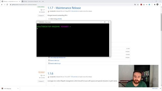Download Source code (tar.gz)
Screen dimensions: 162x91
(55, 63)
